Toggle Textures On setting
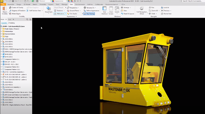The height and width of the screenshot is (114, 205). (x=89, y=7)
